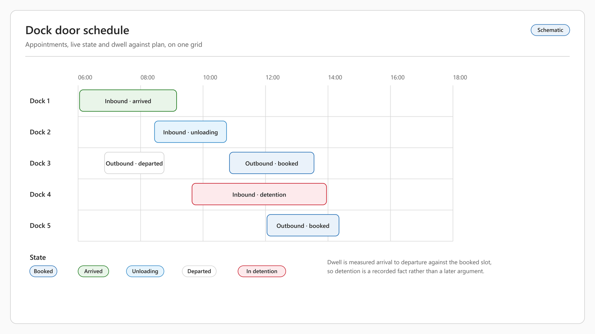Click the 08:00 time header
The width and height of the screenshot is (595, 334).
point(148,78)
